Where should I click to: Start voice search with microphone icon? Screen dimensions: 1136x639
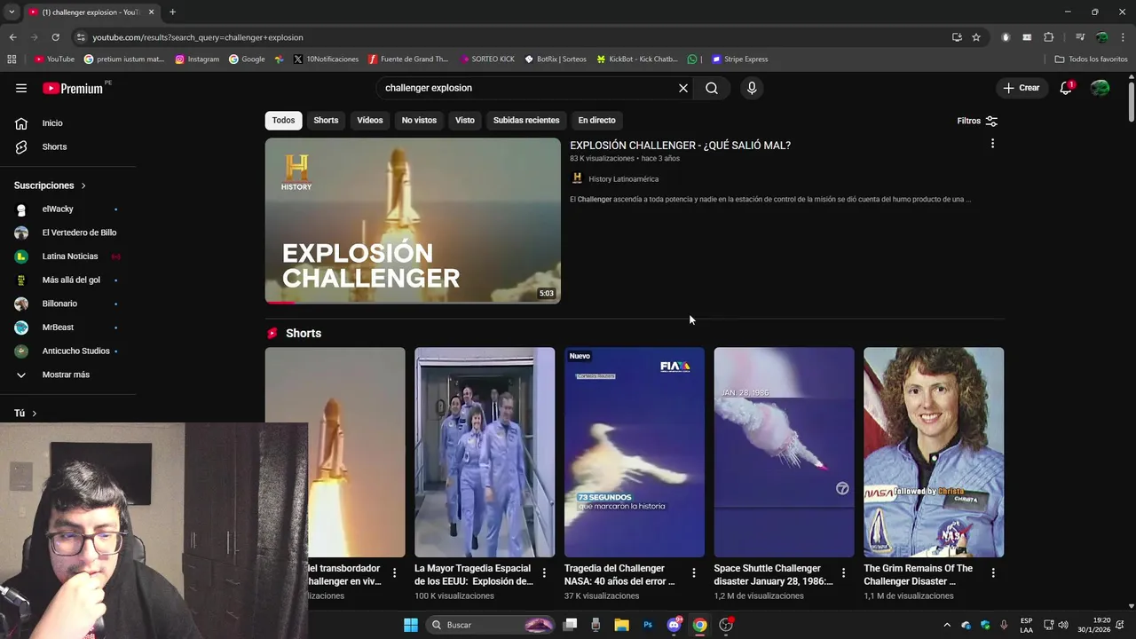pyautogui.click(x=752, y=88)
